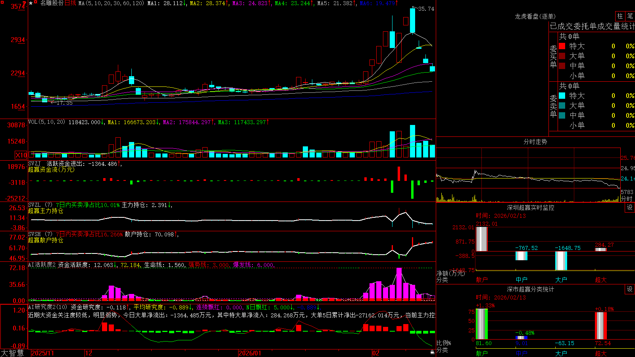Click the 超赢散户持仓 label
This screenshot has height=357, width=635.
point(46,240)
